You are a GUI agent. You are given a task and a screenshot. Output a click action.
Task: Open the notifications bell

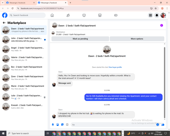pyautogui.click(x=157, y=15)
